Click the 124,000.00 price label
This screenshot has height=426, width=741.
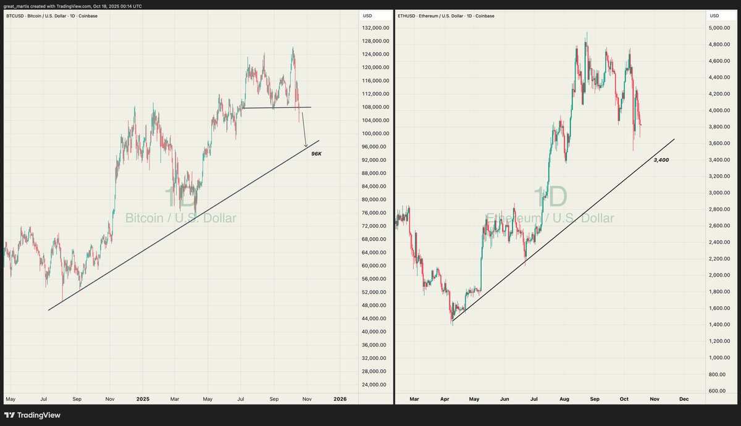click(376, 54)
